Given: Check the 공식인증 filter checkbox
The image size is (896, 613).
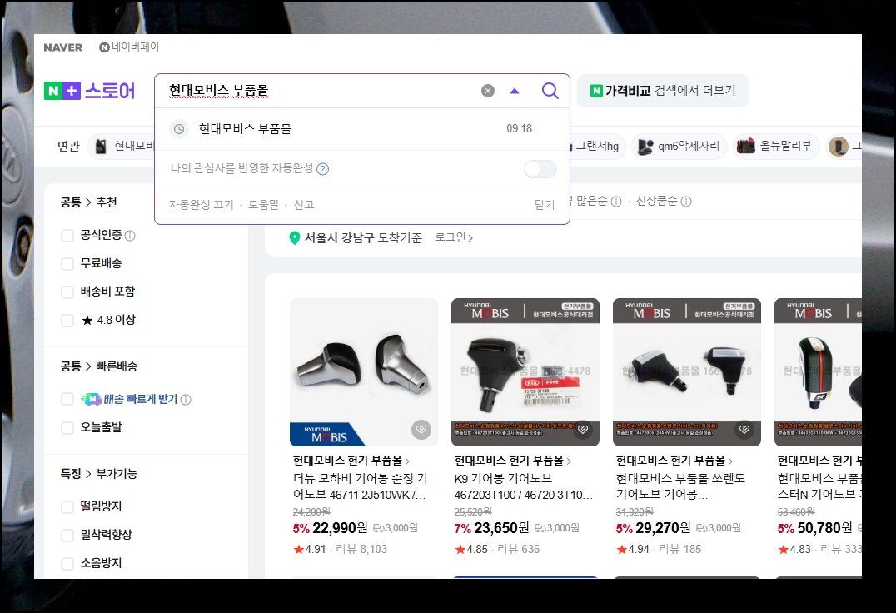Looking at the screenshot, I should pyautogui.click(x=67, y=236).
